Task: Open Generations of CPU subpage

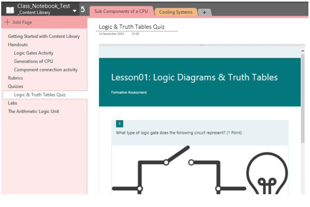Action: 34,61
